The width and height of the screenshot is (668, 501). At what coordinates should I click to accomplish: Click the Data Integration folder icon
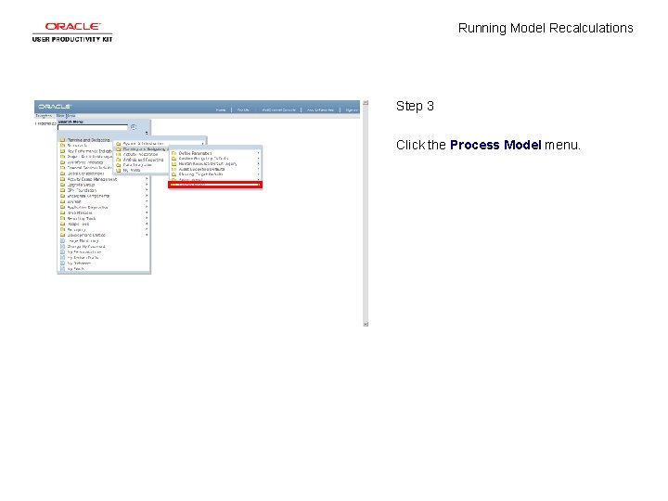119,165
